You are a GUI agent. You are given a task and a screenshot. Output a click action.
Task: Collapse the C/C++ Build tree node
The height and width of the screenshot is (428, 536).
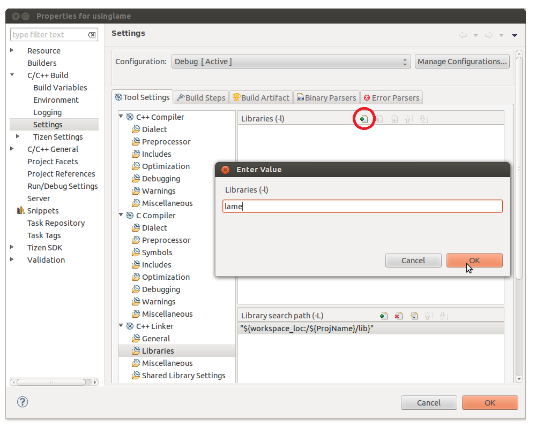[x=12, y=75]
